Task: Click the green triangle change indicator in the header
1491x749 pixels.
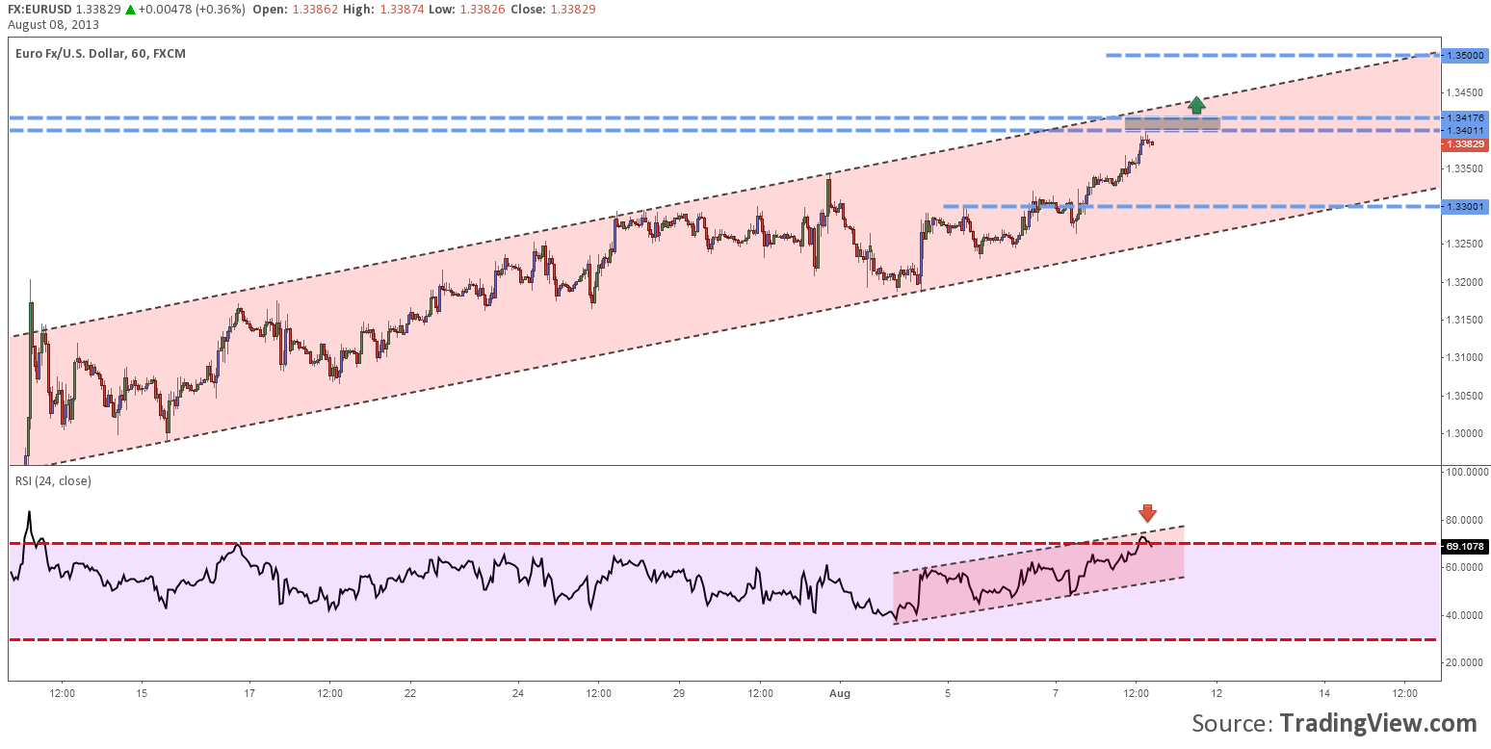Action: point(131,9)
